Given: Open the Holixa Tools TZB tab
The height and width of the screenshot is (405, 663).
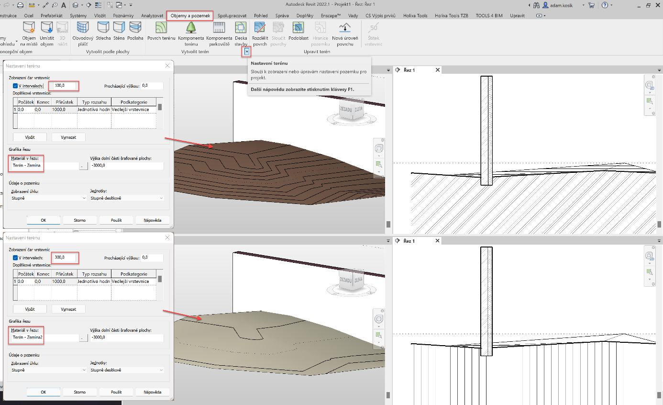Looking at the screenshot, I should [451, 15].
